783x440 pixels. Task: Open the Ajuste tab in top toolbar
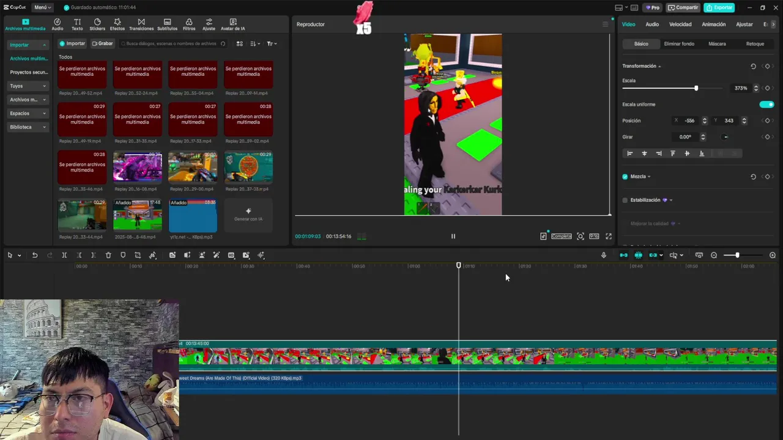tap(209, 24)
